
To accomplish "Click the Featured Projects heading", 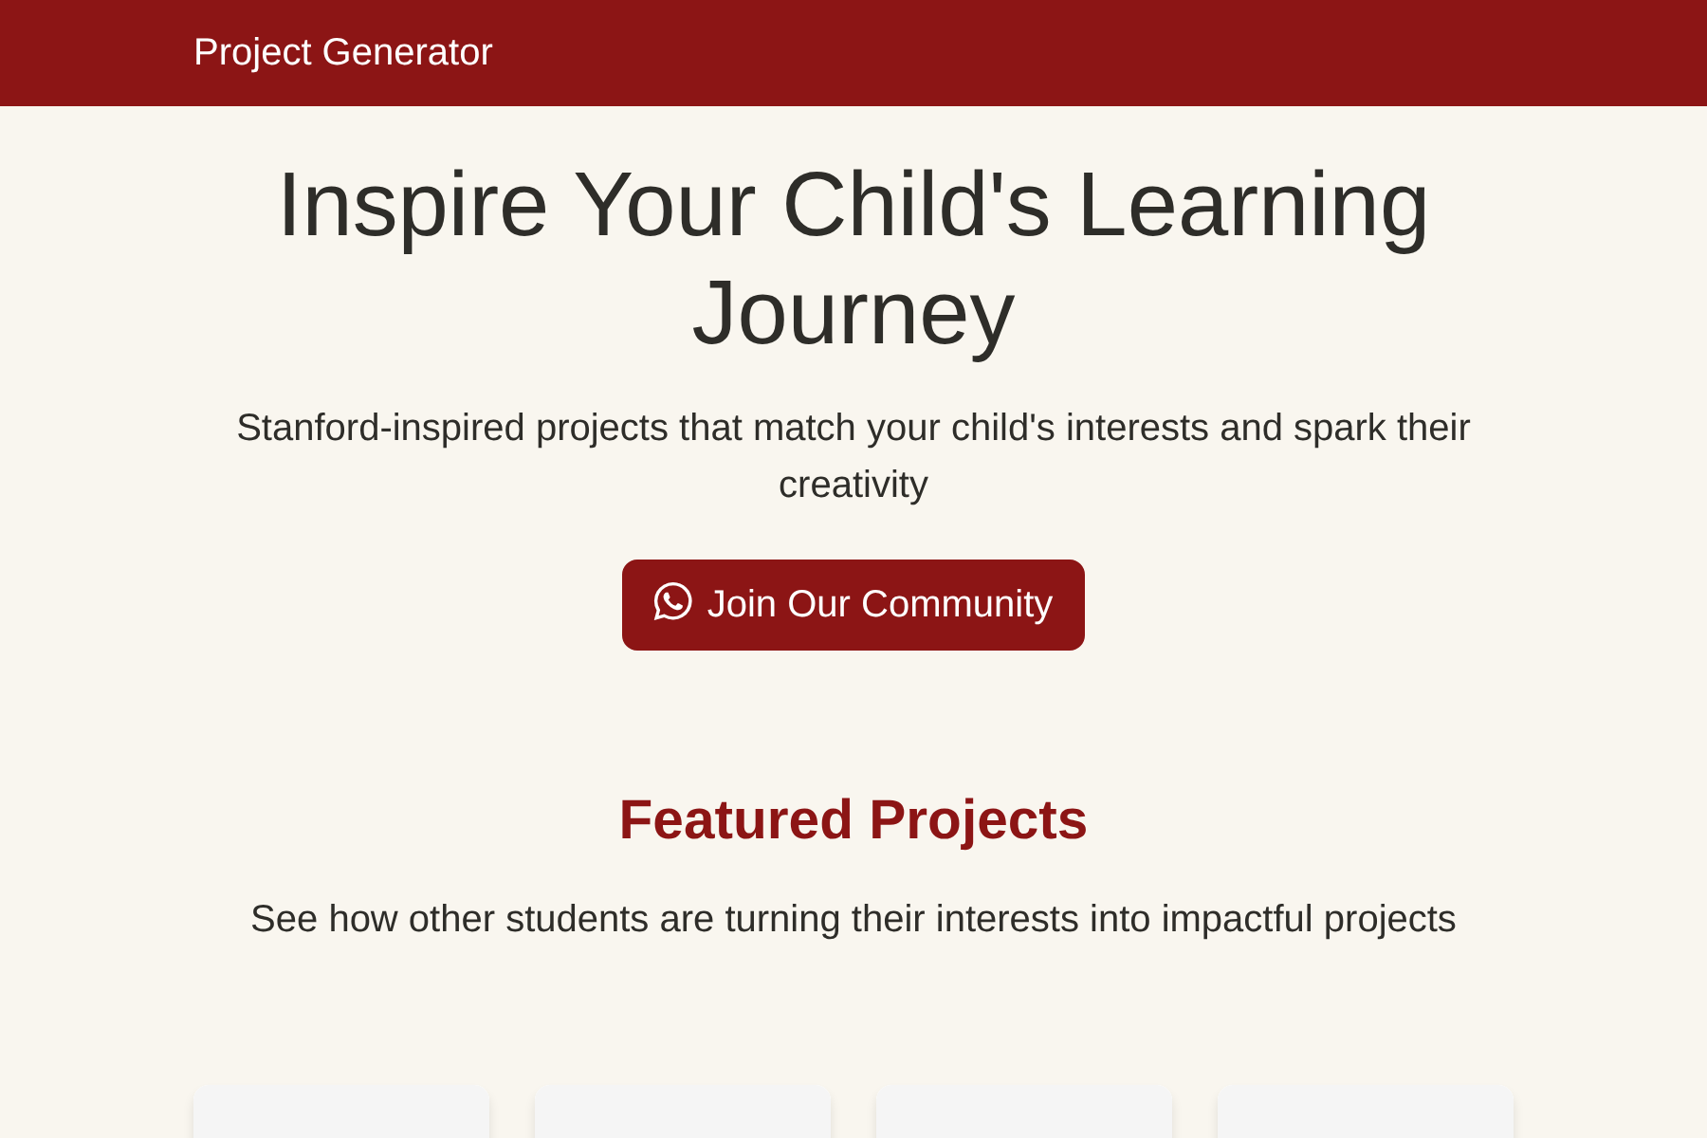I will click(853, 819).
